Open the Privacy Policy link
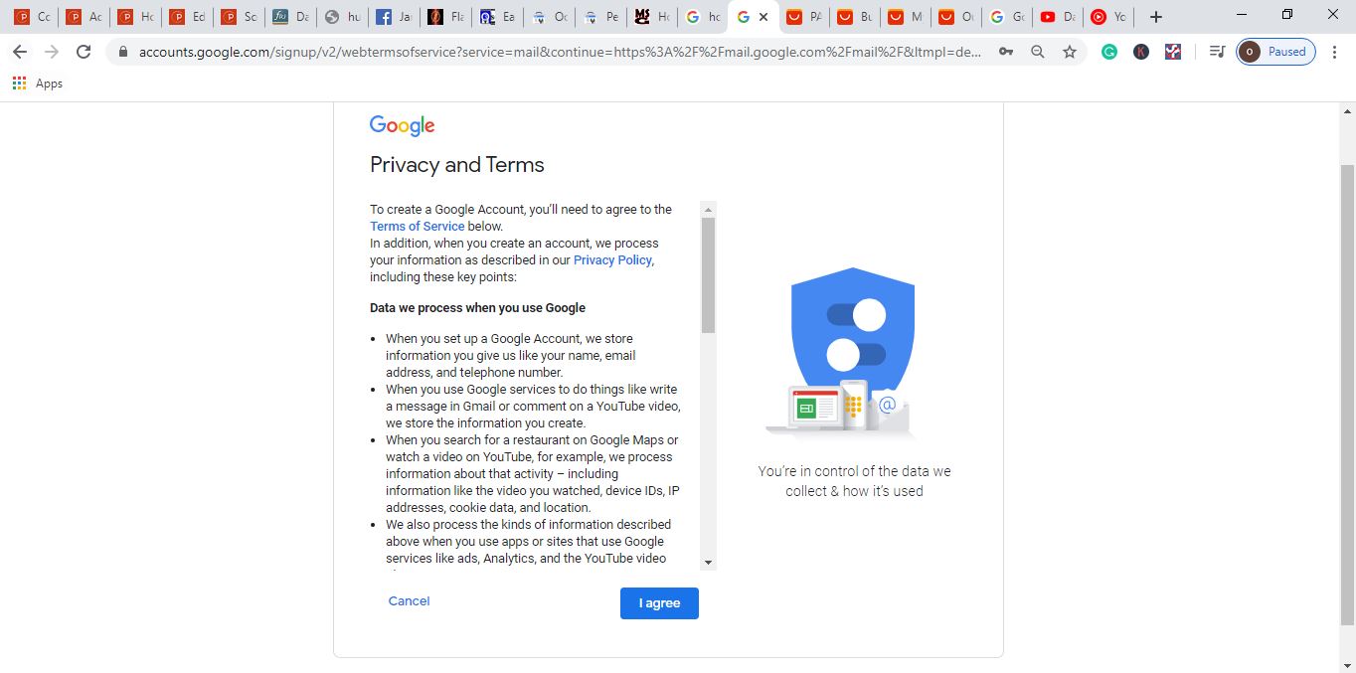 click(612, 259)
